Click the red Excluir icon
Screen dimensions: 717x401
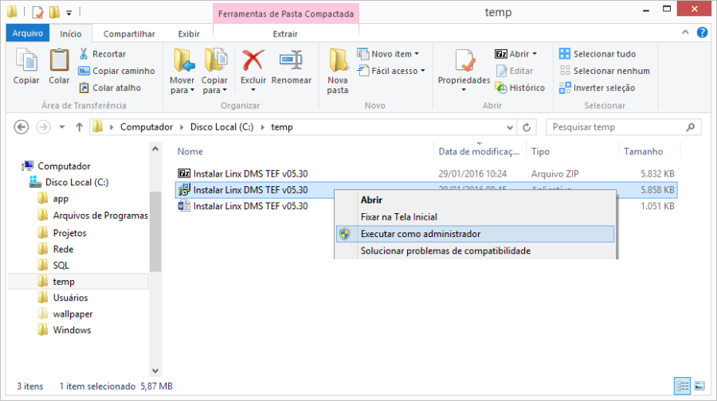[253, 60]
